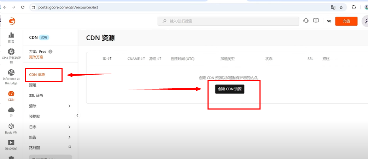Collapse the sidebar with the arrow handle
368x159 pixels.
[x=77, y=116]
